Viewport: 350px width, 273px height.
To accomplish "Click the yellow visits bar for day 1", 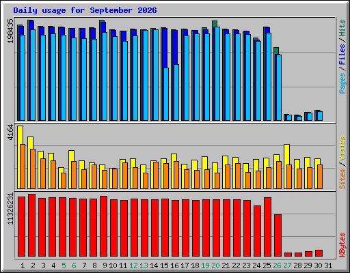I will click(19, 158).
